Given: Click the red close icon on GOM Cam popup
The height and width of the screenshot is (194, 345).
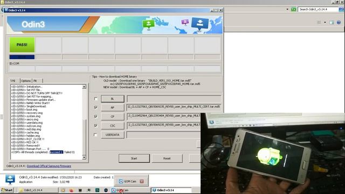Looking at the screenshot, I should point(142,181).
